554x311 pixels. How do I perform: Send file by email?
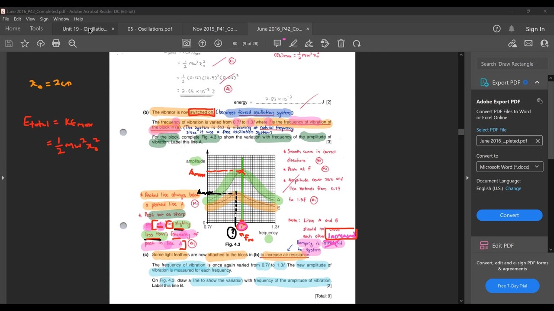click(528, 43)
